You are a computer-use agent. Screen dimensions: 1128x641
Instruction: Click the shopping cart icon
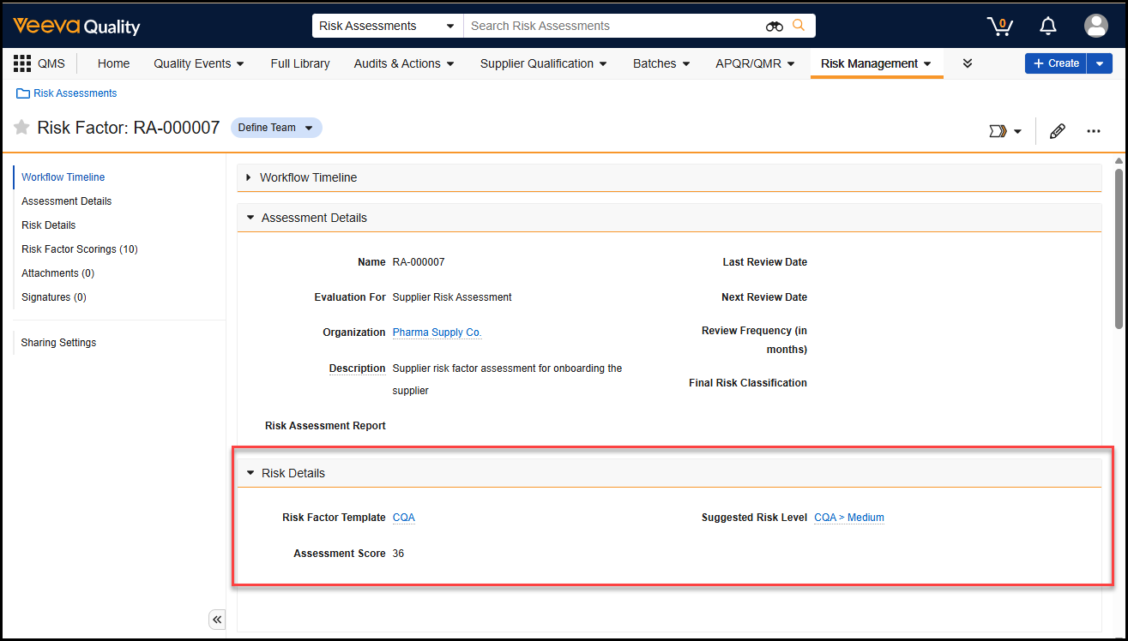coord(999,26)
